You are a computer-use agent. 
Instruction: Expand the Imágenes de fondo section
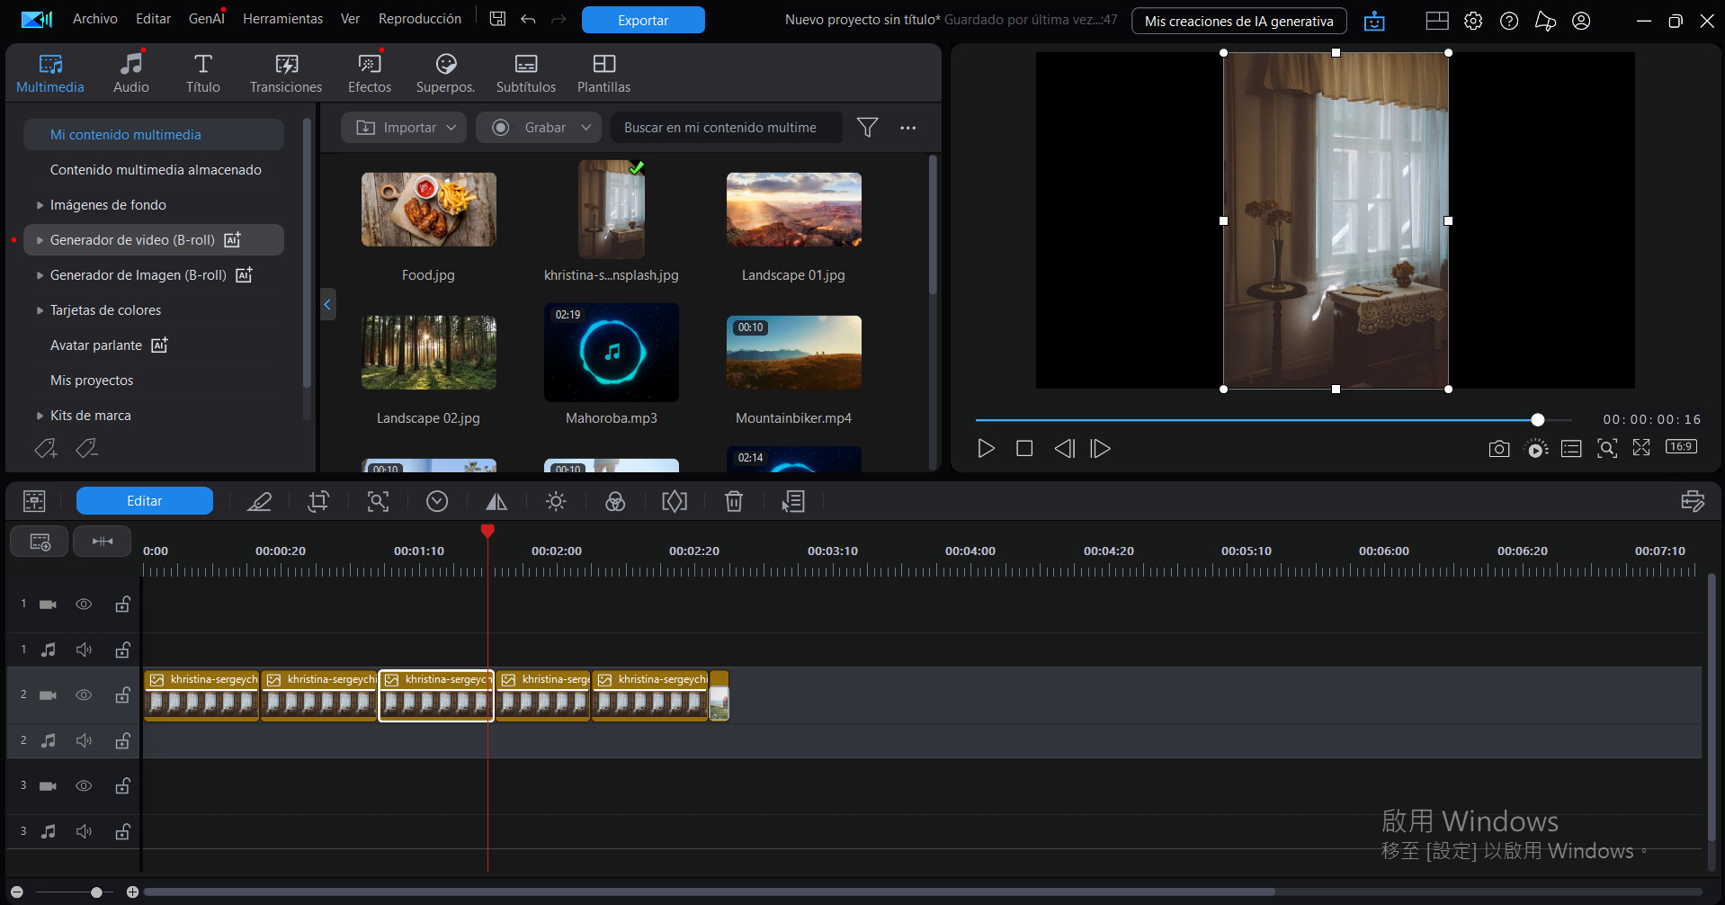tap(40, 204)
